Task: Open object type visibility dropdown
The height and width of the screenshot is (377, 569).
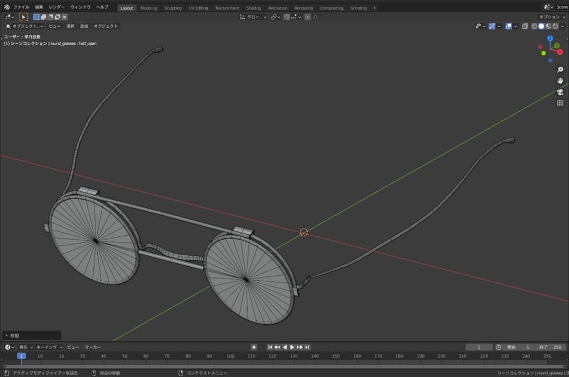Action: (480, 26)
